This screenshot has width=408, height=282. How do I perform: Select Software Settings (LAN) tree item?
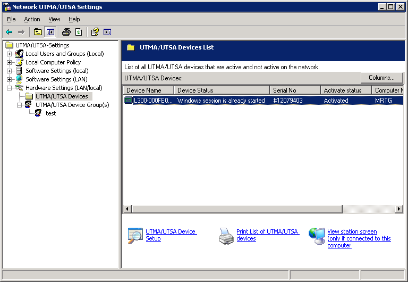(56, 79)
